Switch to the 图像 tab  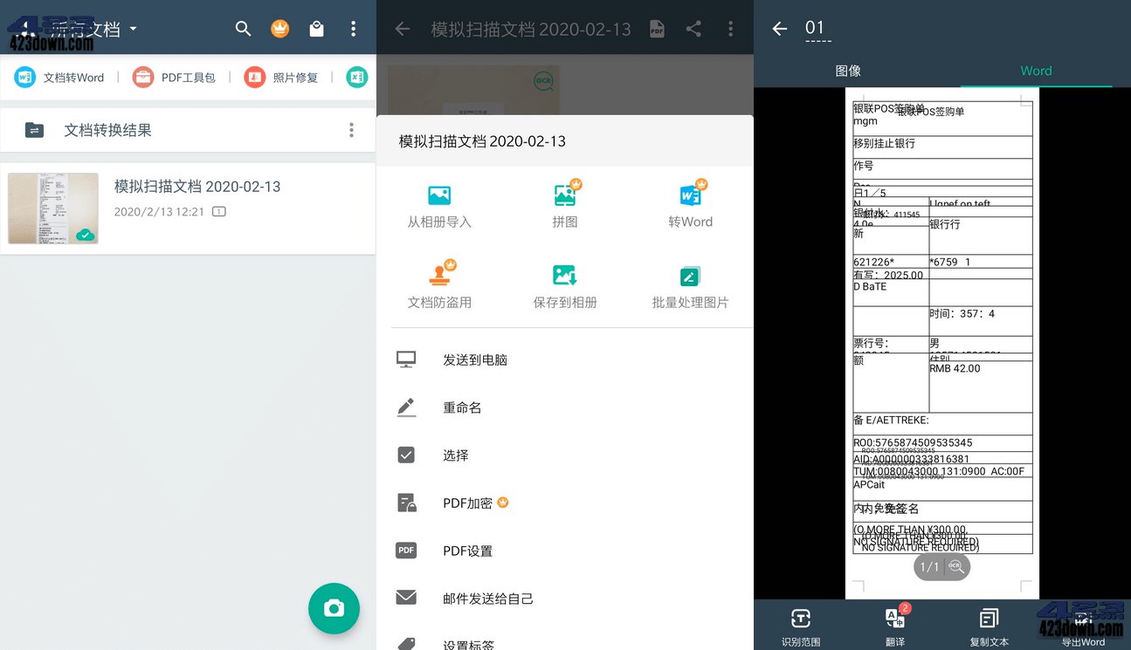[848, 71]
